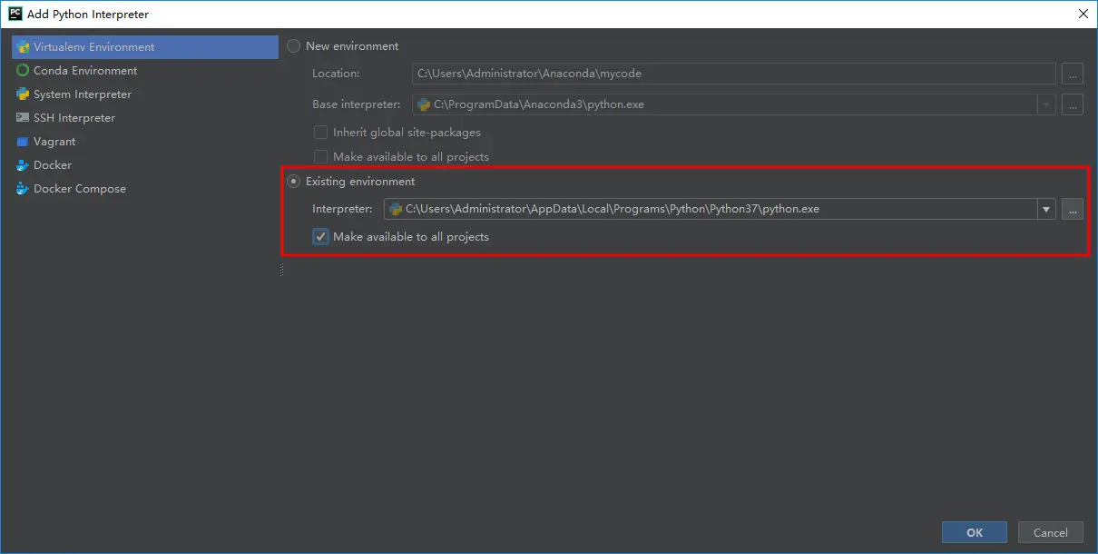Uncheck Make available checkbox under Existing environment
This screenshot has width=1098, height=554.
pyautogui.click(x=320, y=237)
